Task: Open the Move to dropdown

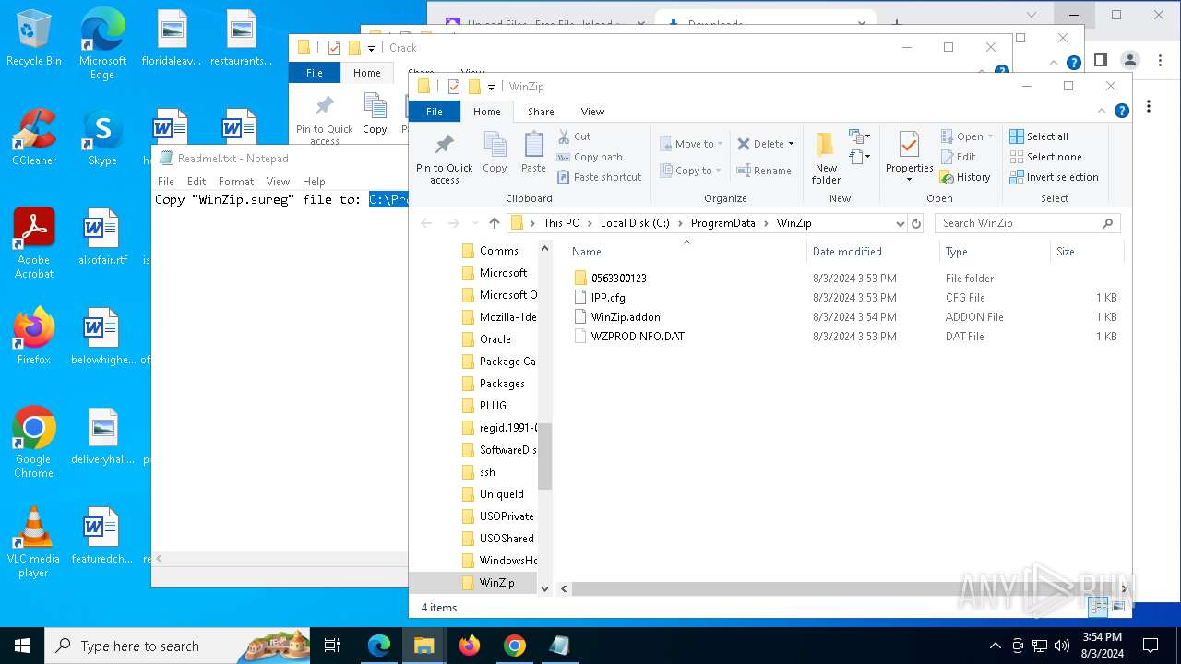Action: [691, 144]
